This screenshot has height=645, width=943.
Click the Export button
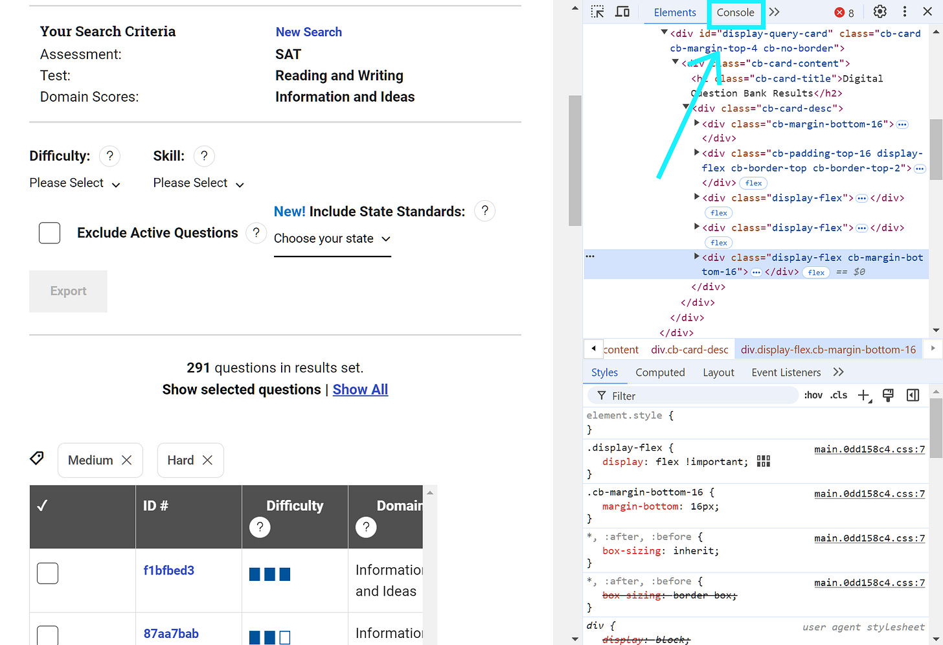click(68, 291)
